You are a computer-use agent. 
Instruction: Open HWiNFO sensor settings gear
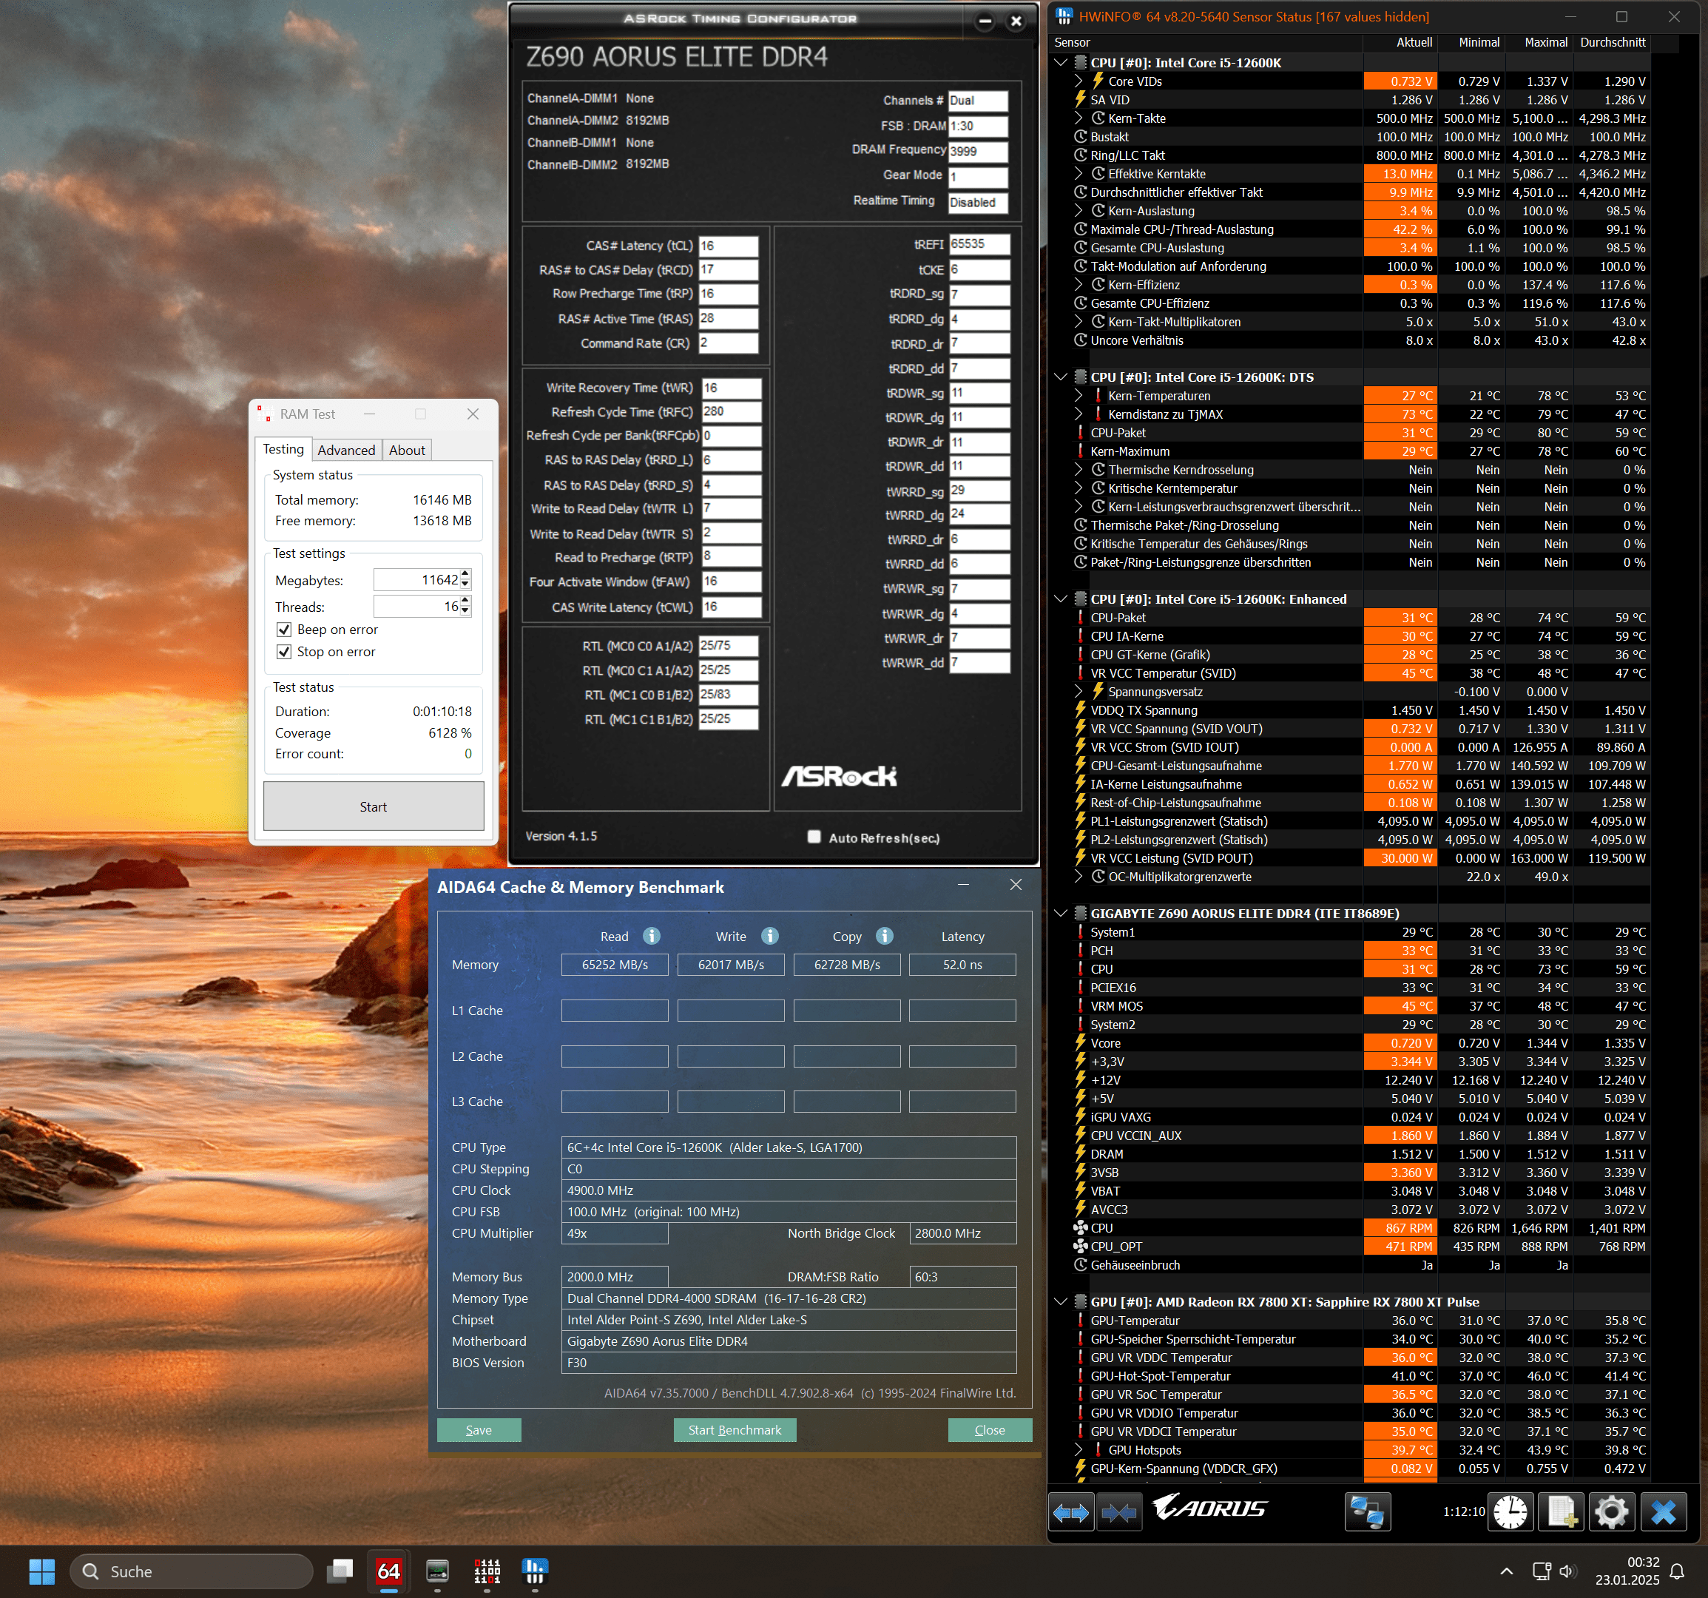point(1612,1512)
